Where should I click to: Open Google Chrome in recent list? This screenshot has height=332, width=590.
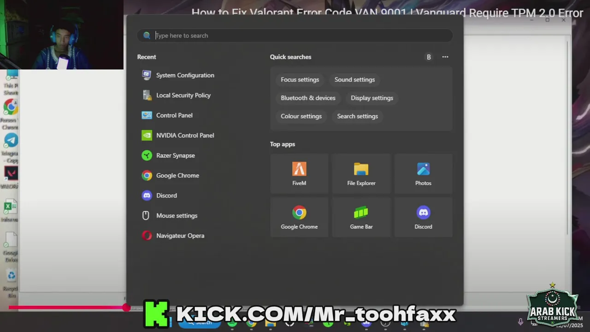point(171,176)
